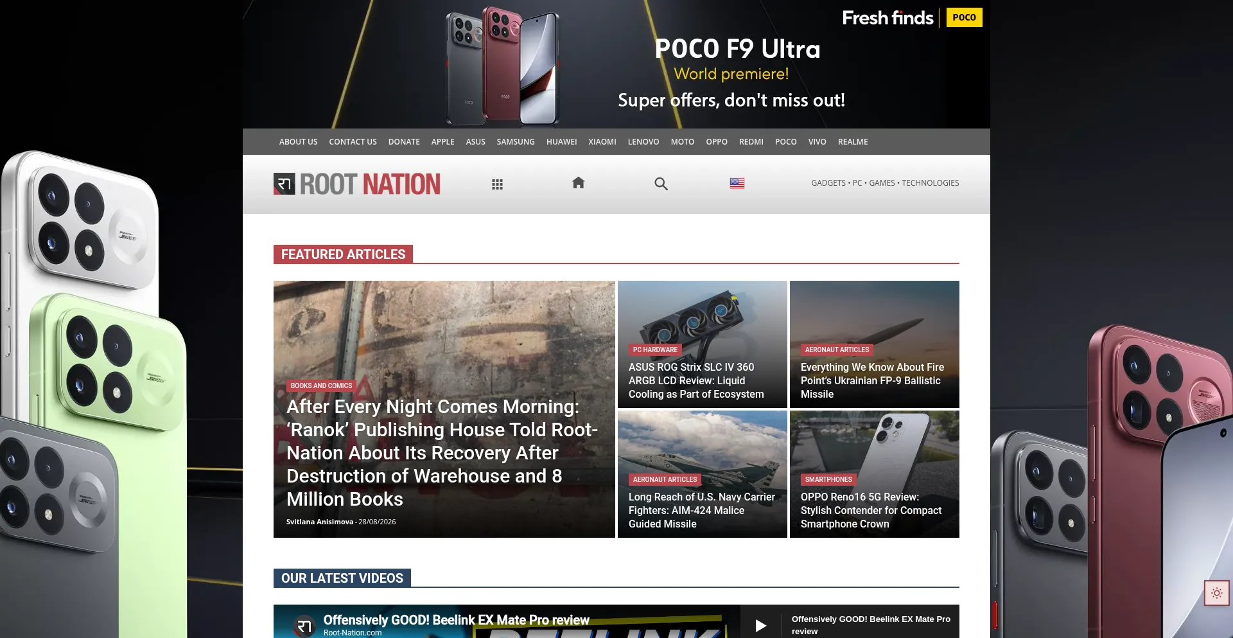The width and height of the screenshot is (1233, 638).
Task: Open Vivo menu item
Action: 817,142
